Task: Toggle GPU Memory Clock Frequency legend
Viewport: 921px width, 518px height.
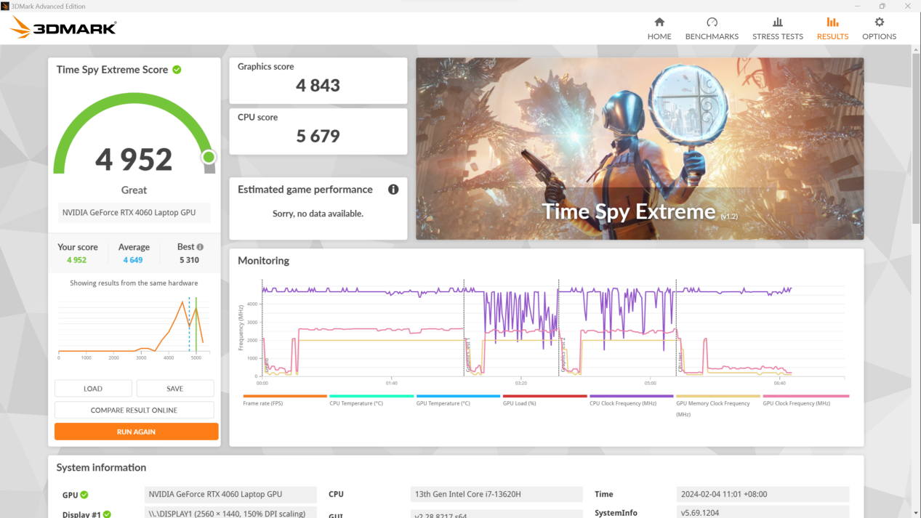Action: [x=717, y=406]
